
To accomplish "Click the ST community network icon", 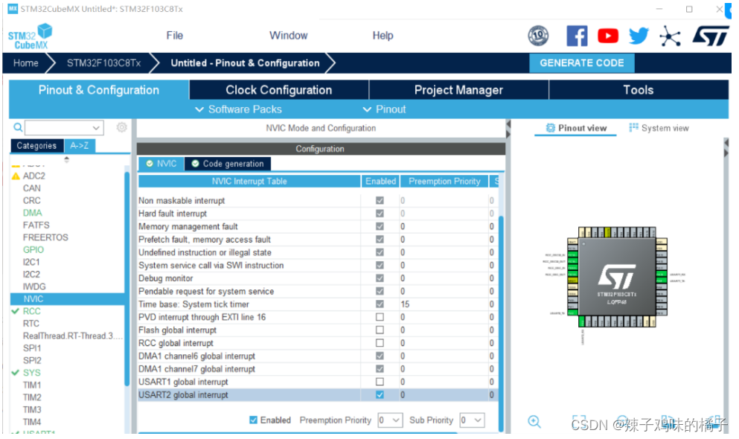I will click(670, 36).
